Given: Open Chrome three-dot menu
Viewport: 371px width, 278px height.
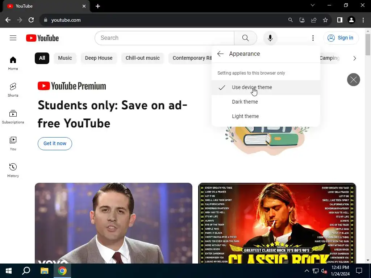Looking at the screenshot, I should pos(363,20).
